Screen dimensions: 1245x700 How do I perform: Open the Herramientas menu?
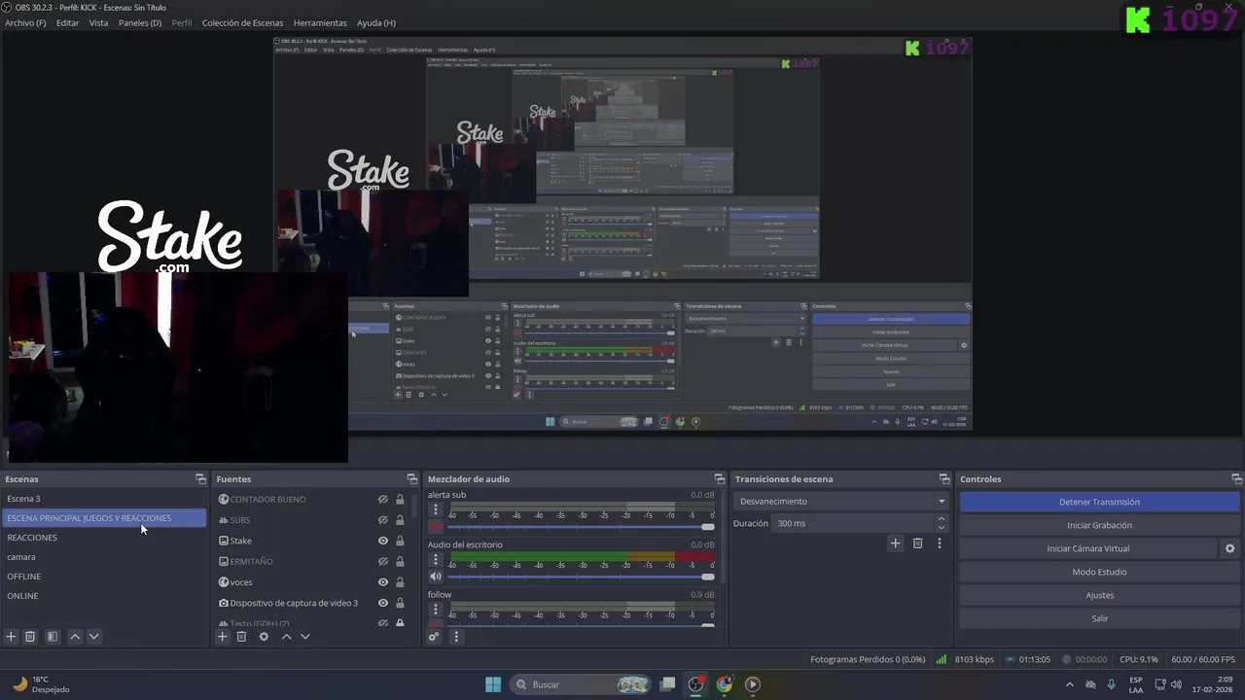click(x=320, y=22)
